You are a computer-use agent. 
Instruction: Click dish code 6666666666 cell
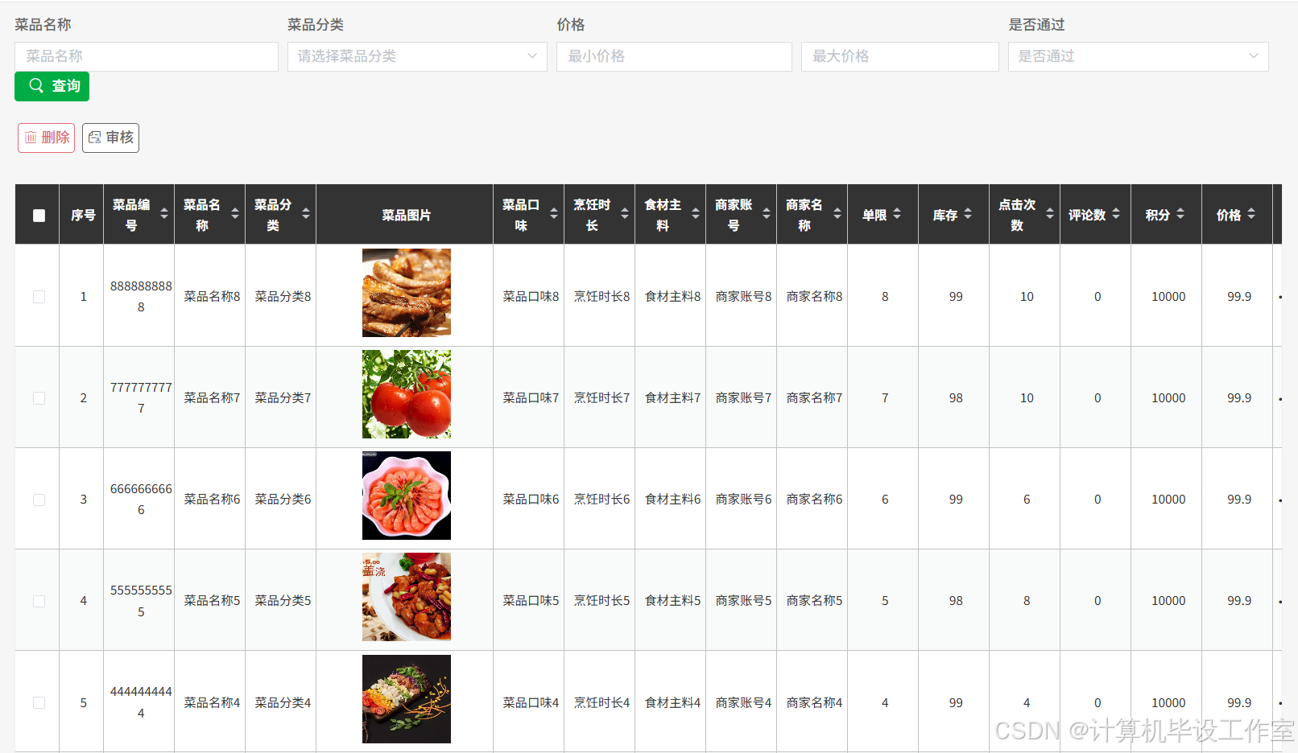click(141, 500)
